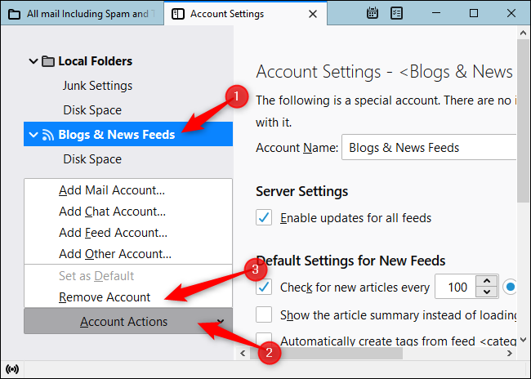Toggle Automatically create tags from feed checkbox
The height and width of the screenshot is (379, 531).
click(x=264, y=339)
